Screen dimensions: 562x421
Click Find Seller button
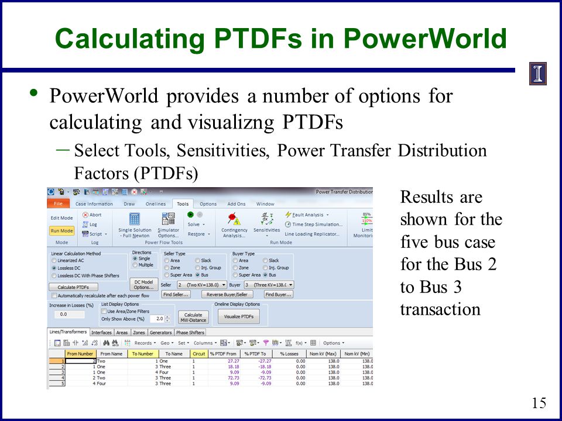pos(176,295)
